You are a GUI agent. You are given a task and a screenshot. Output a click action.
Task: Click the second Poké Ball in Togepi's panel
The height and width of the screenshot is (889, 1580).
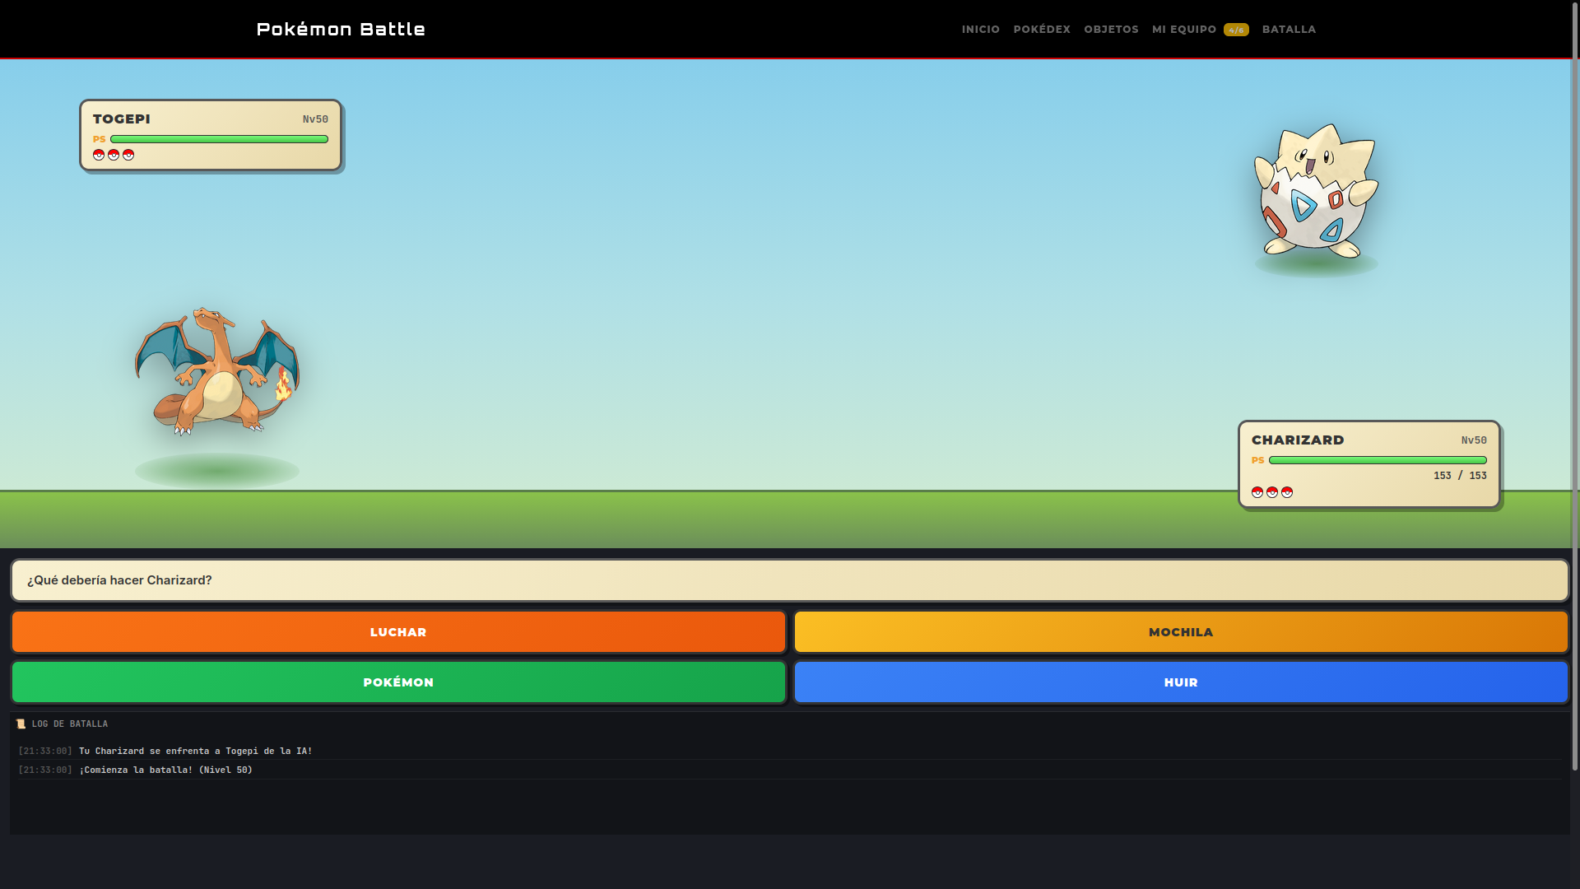pos(114,155)
